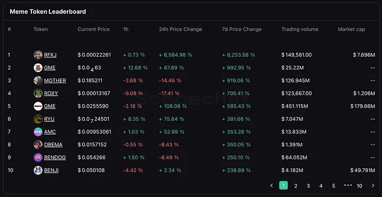This screenshot has height=197, width=382.
Task: Go to page 2 of leaderboard
Action: click(296, 186)
